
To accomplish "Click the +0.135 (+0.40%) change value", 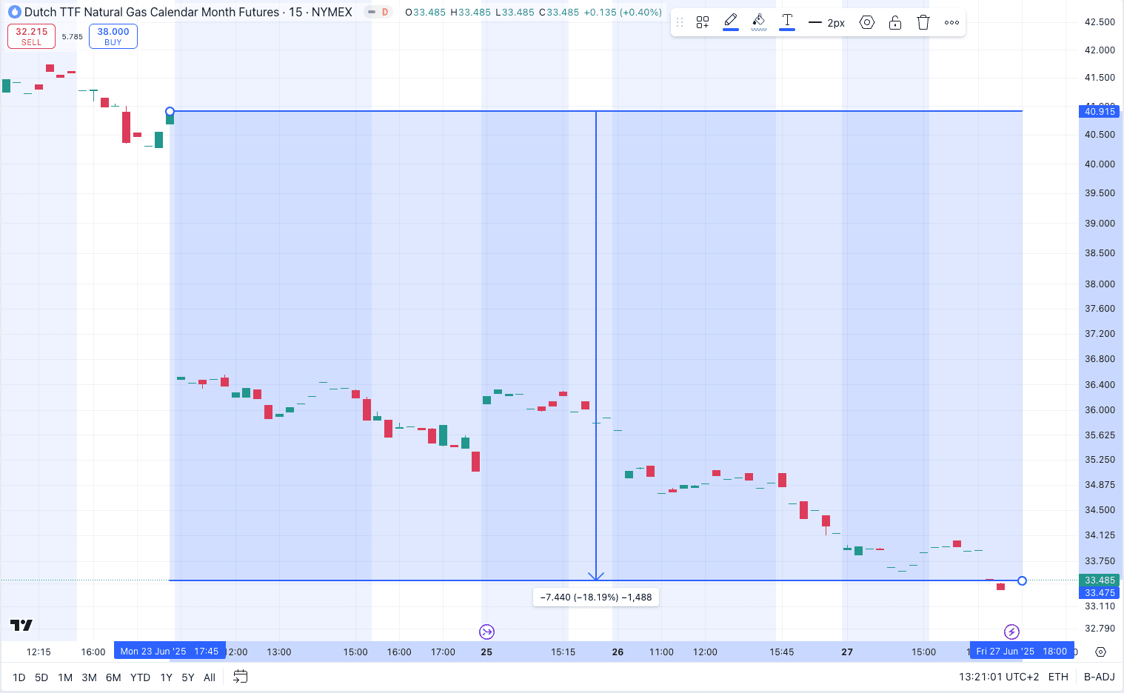I will click(623, 12).
